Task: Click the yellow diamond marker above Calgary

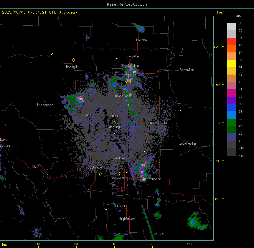Action: click(119, 173)
